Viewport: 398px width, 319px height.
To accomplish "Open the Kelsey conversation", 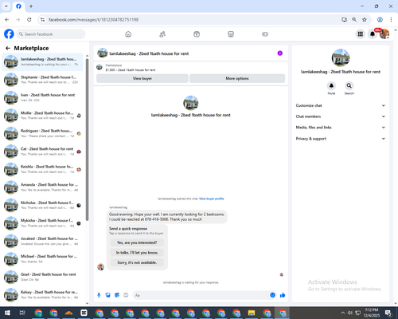I will pyautogui.click(x=42, y=294).
